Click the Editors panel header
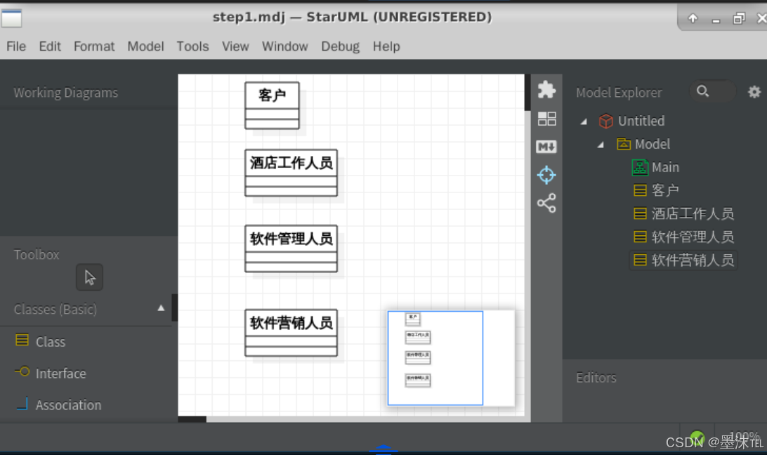Image resolution: width=767 pixels, height=455 pixels. pos(596,378)
